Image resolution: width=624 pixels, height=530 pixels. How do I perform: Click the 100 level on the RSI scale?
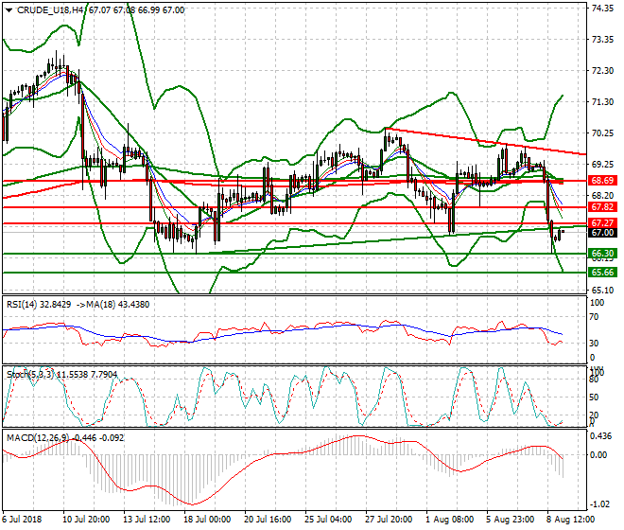click(597, 303)
